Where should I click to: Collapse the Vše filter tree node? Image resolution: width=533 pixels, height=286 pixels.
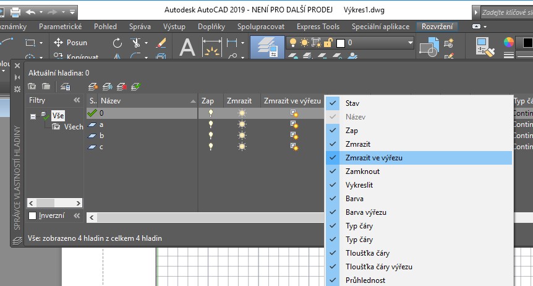32,115
